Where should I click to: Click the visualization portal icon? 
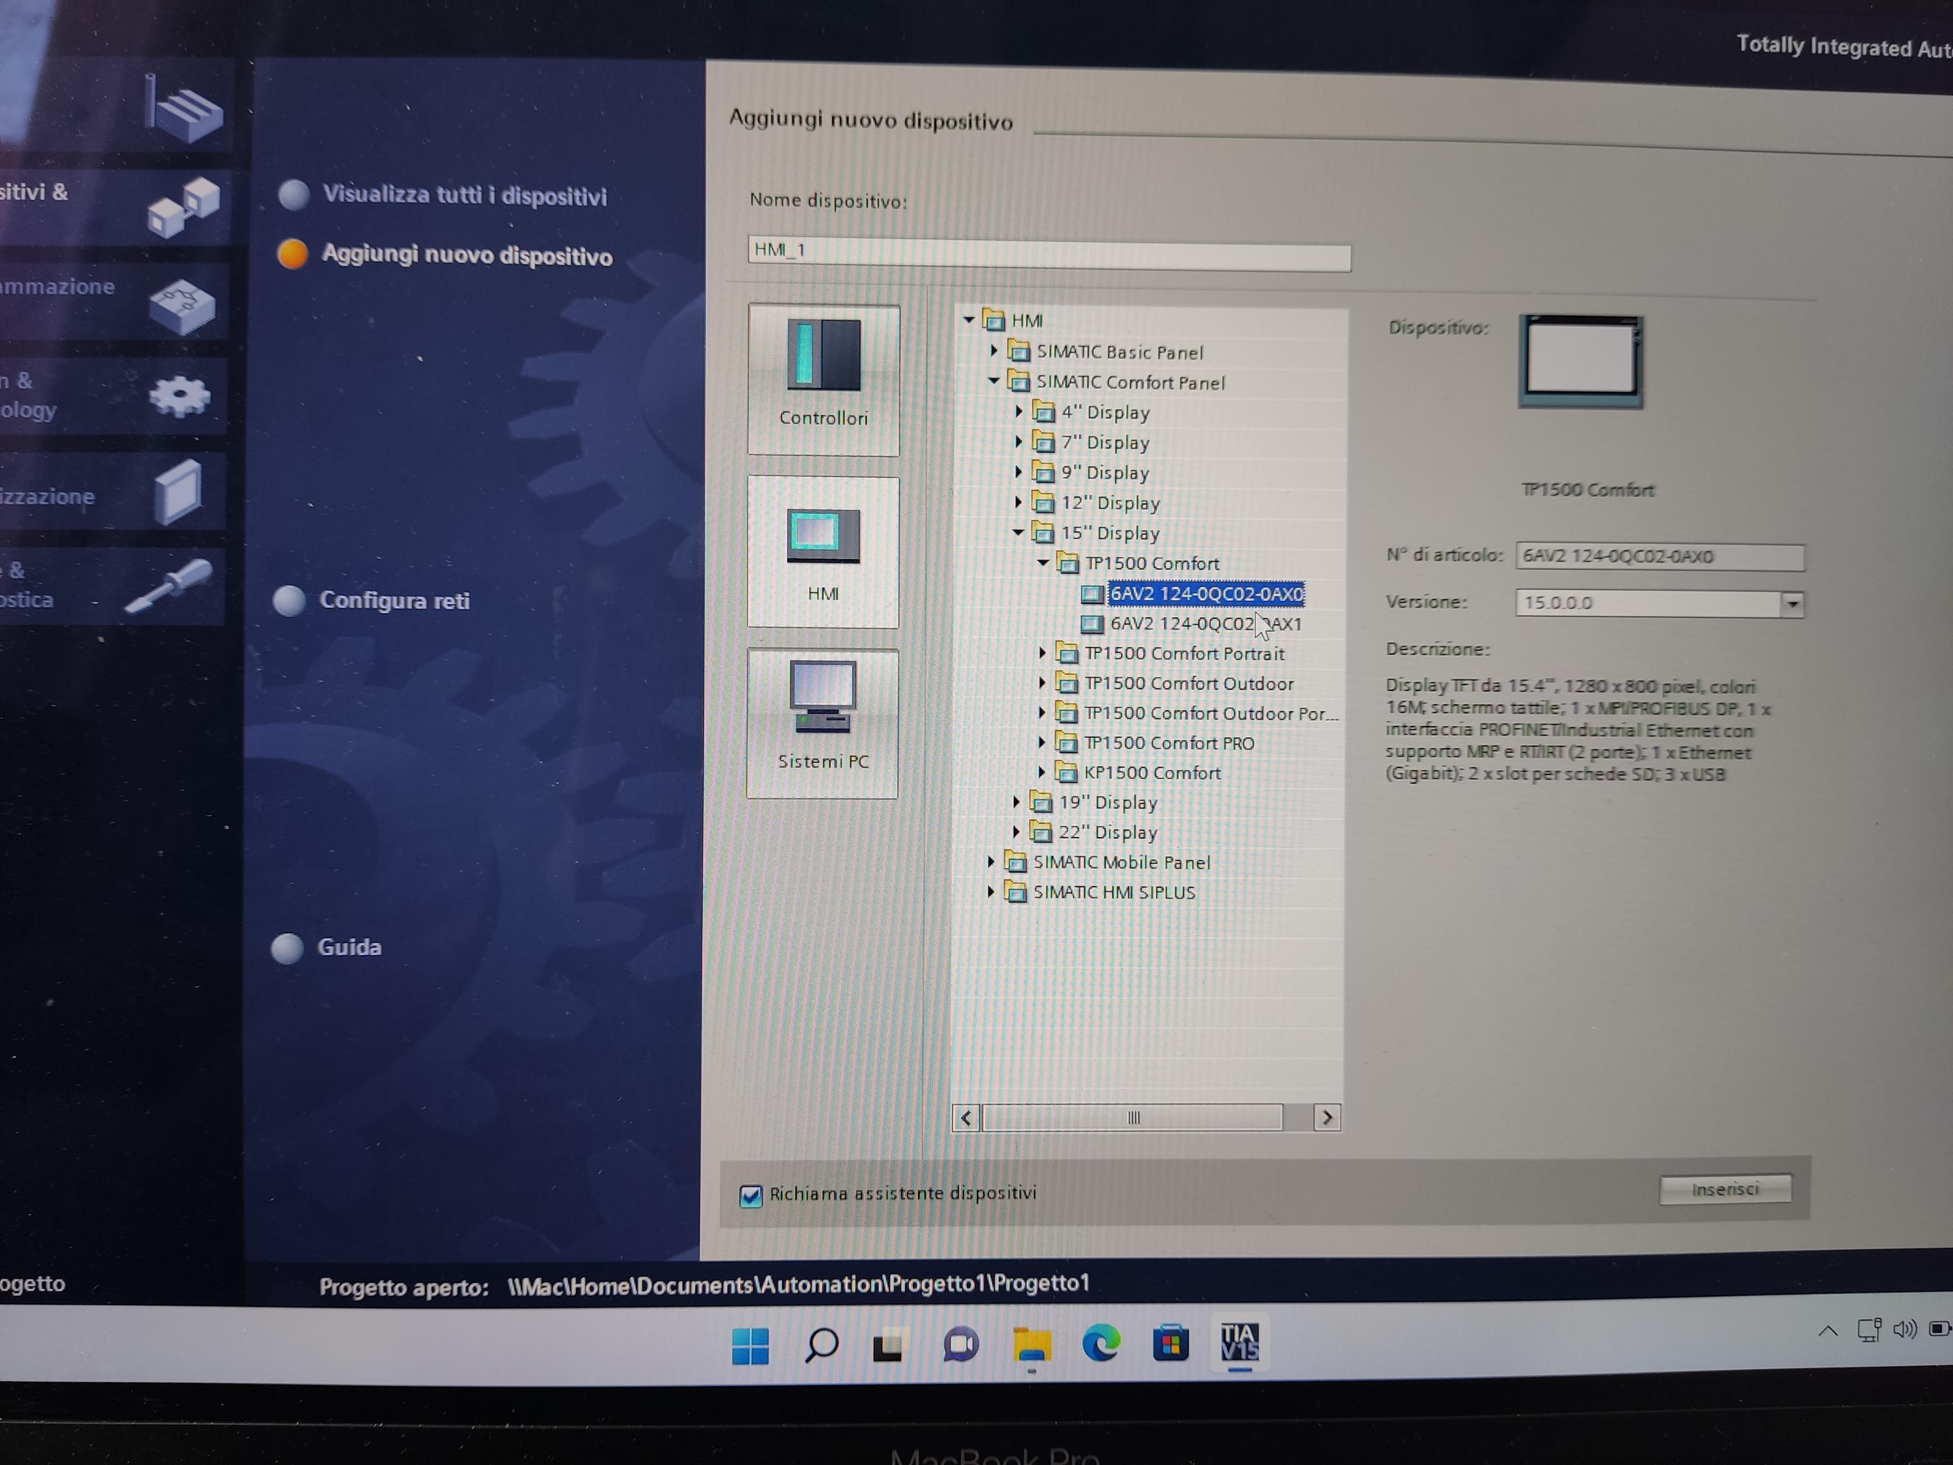click(179, 491)
